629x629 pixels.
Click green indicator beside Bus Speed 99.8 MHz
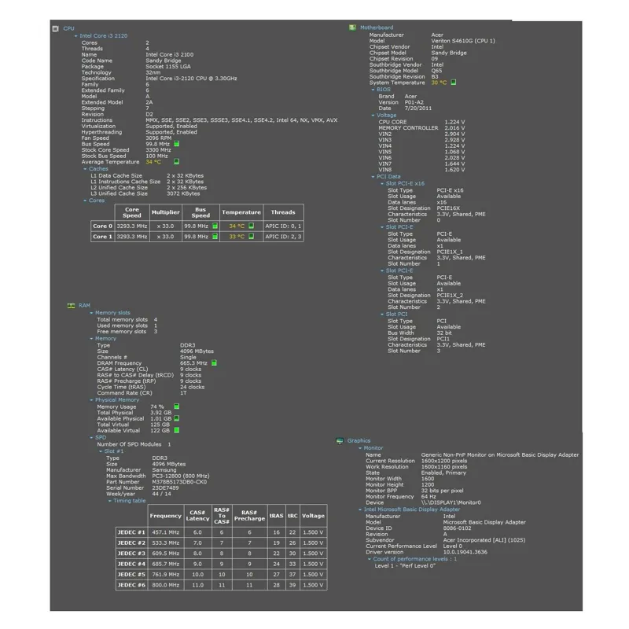(x=176, y=144)
